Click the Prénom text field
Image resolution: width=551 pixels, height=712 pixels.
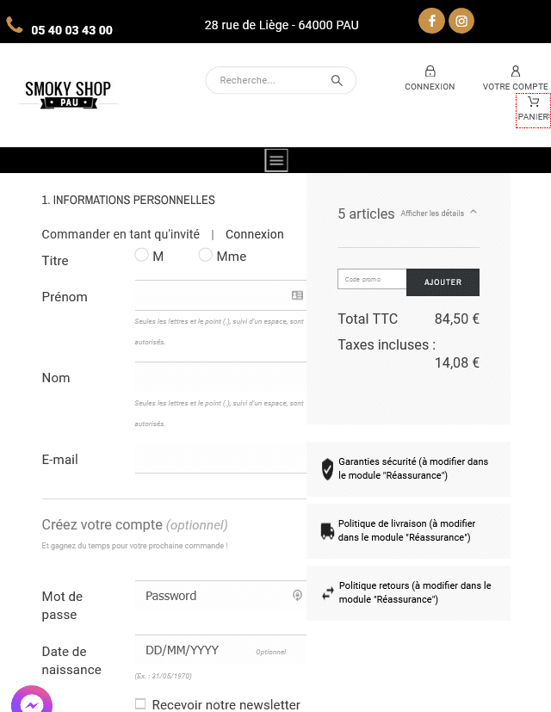tap(212, 295)
